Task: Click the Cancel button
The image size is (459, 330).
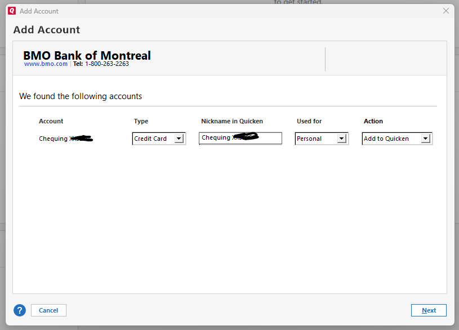Action: click(x=48, y=310)
